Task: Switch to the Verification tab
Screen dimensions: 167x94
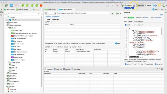Action: (x=74, y=44)
